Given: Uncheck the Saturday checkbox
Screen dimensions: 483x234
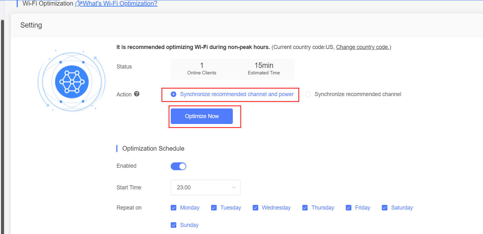Looking at the screenshot, I should coord(385,208).
